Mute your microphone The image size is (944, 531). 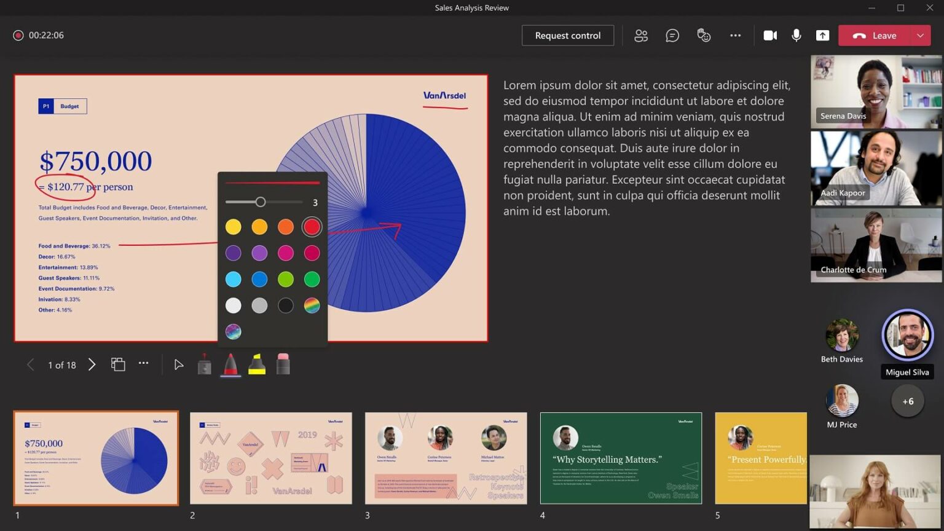tap(796, 35)
